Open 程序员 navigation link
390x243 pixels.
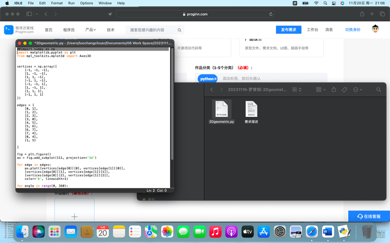tap(69, 30)
